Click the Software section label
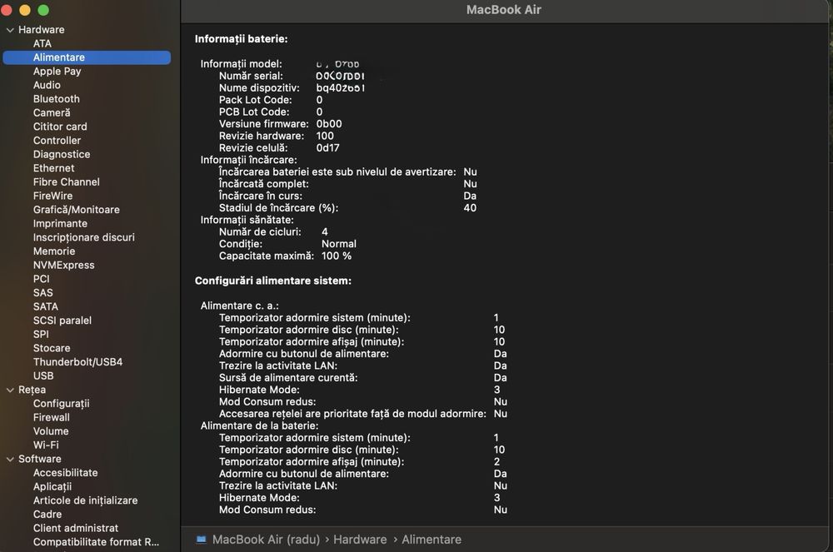The height and width of the screenshot is (552, 833). tap(40, 459)
